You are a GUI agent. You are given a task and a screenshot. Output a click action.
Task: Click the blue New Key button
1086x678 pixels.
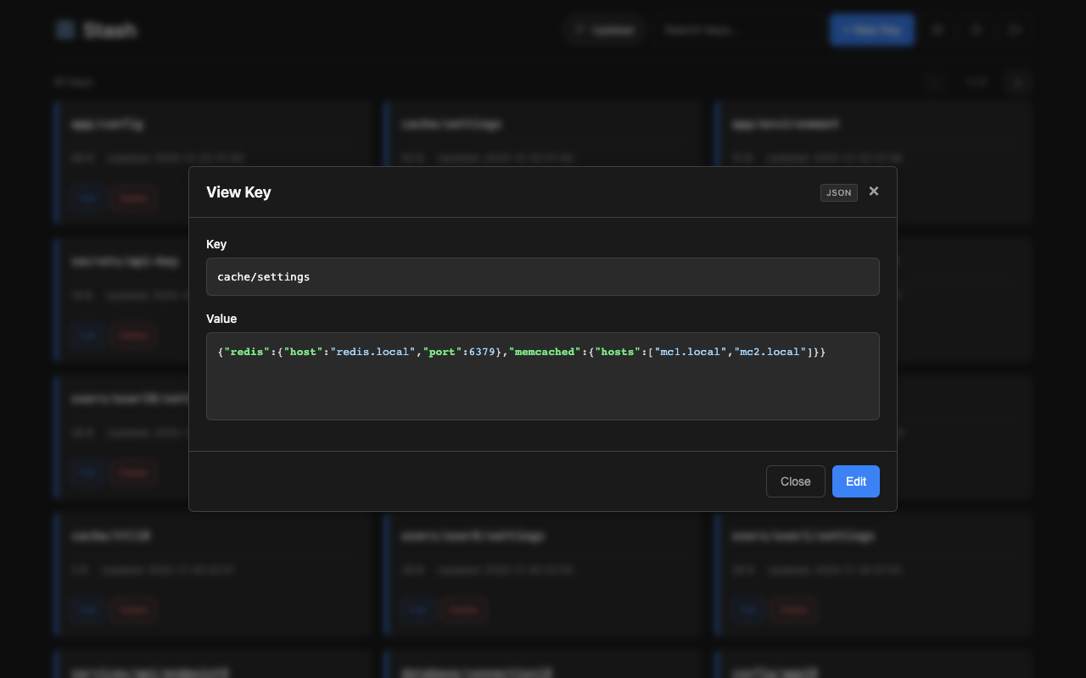click(872, 29)
